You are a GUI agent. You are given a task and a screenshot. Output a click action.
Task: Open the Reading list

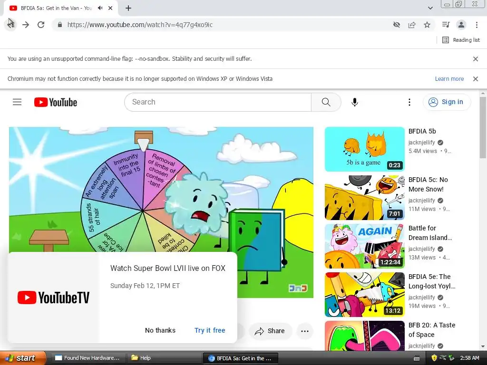461,40
